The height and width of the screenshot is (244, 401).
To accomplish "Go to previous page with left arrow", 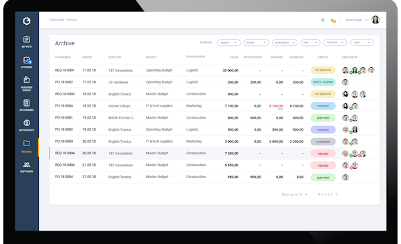I will [314, 195].
